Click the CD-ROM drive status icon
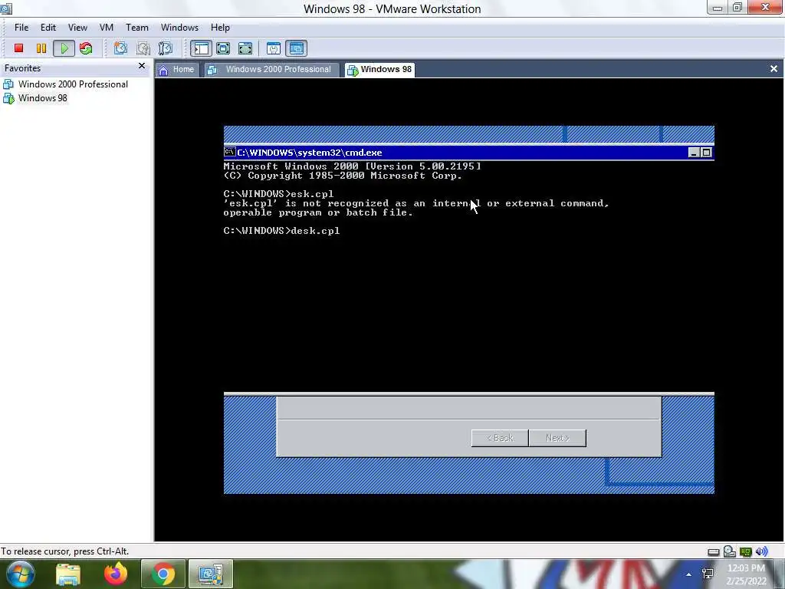Viewport: 785px width, 589px height. [x=730, y=551]
